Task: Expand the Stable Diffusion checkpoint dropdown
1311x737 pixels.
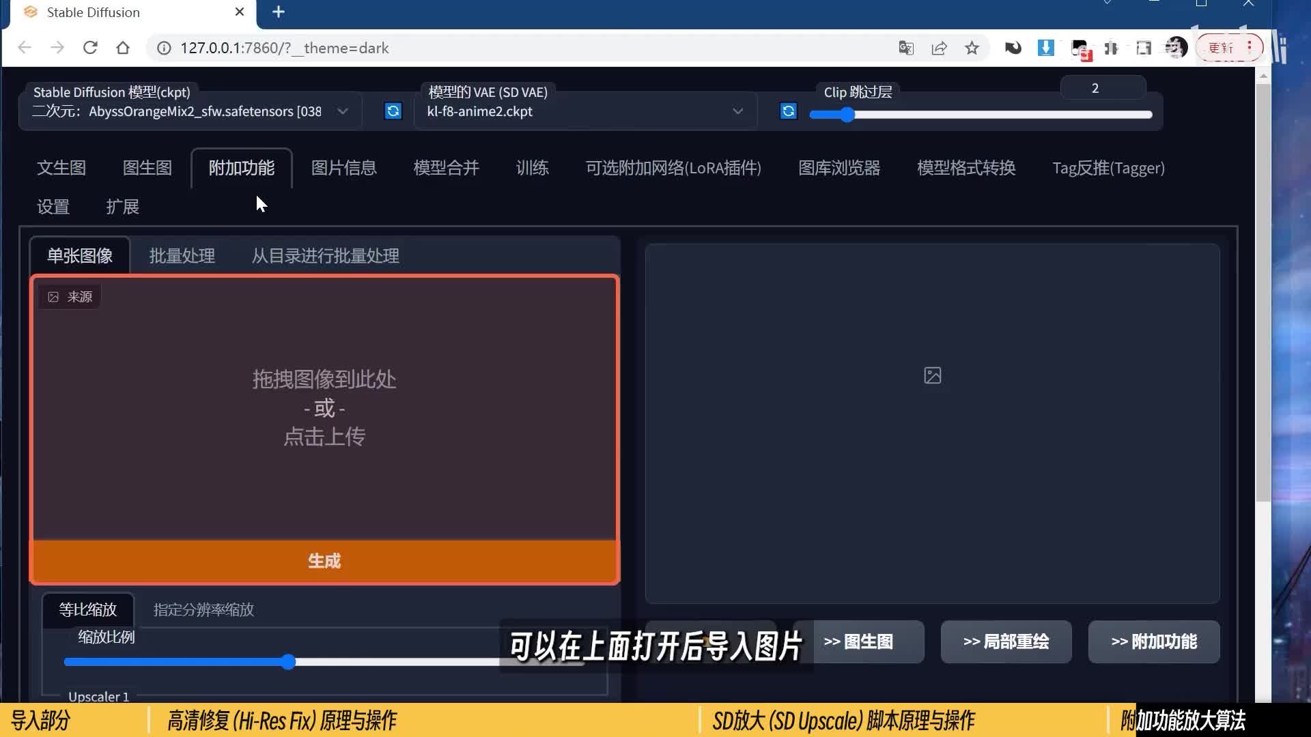Action: 342,111
